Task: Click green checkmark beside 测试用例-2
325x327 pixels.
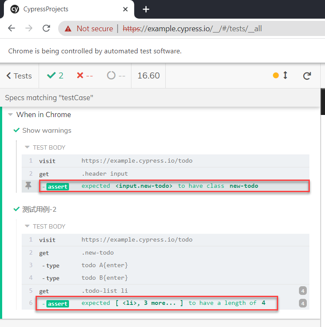Action: point(16,209)
